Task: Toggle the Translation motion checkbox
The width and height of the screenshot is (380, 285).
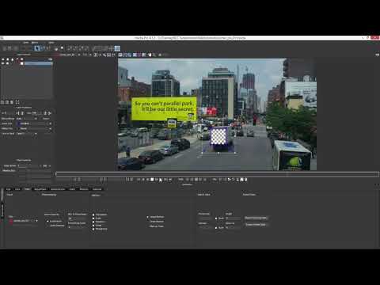Action: click(93, 215)
